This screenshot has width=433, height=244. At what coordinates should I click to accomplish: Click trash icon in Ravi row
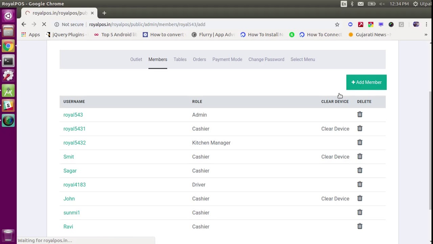[x=360, y=226]
